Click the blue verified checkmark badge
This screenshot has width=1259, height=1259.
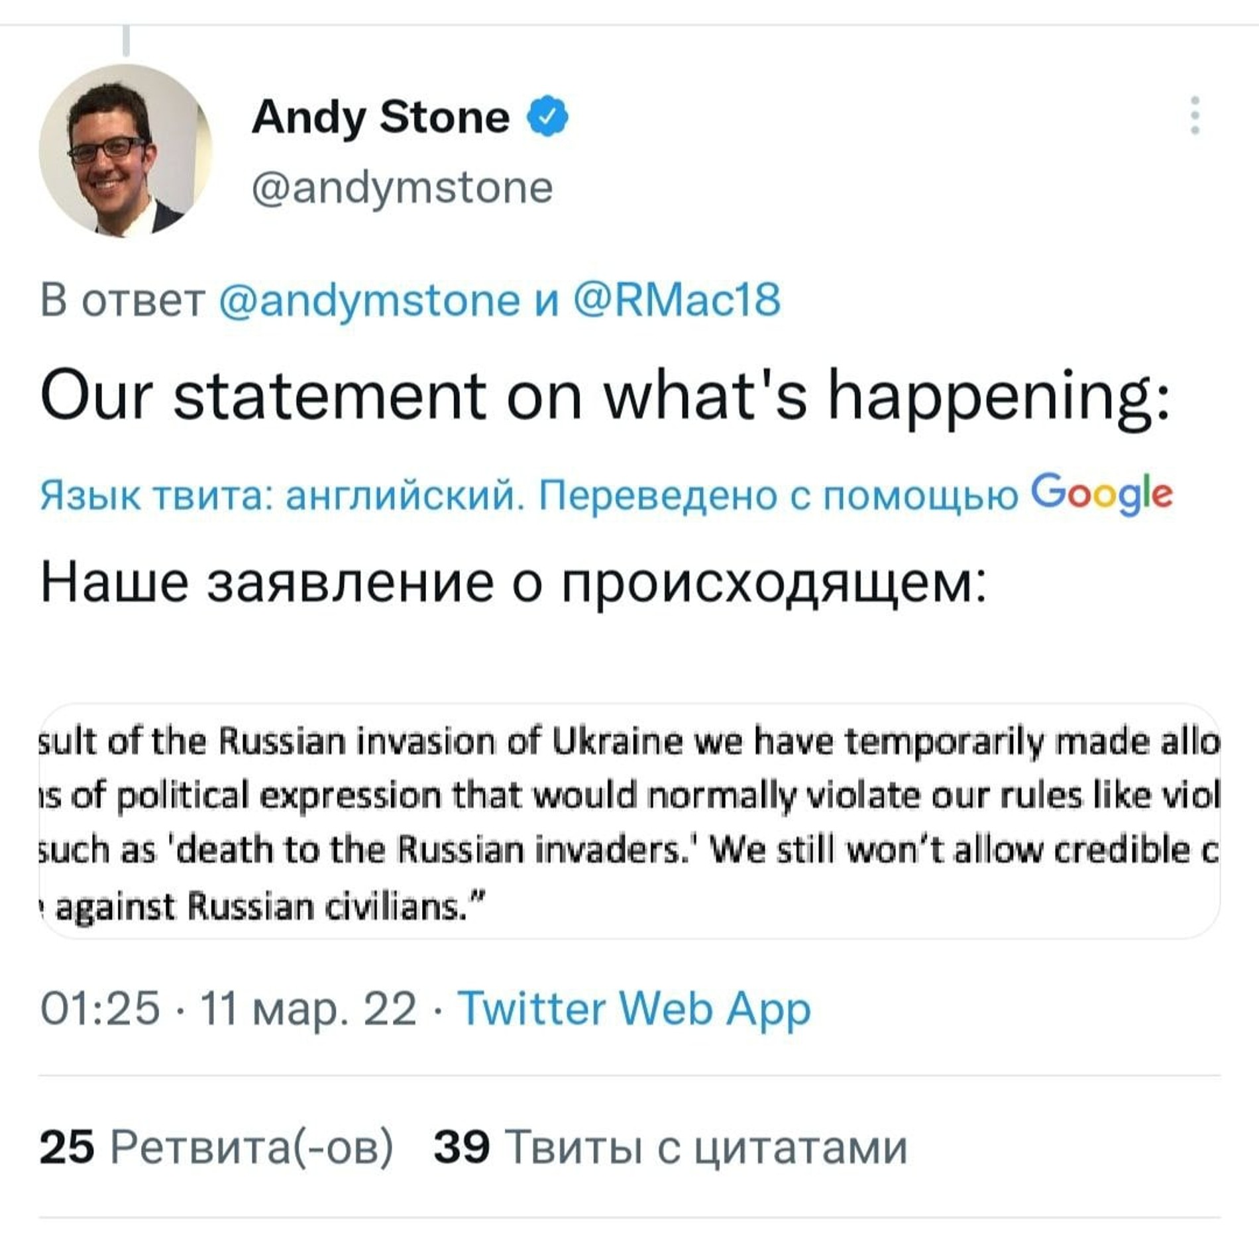547,117
